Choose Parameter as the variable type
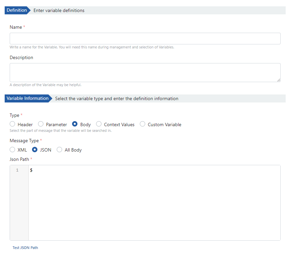 (x=41, y=124)
